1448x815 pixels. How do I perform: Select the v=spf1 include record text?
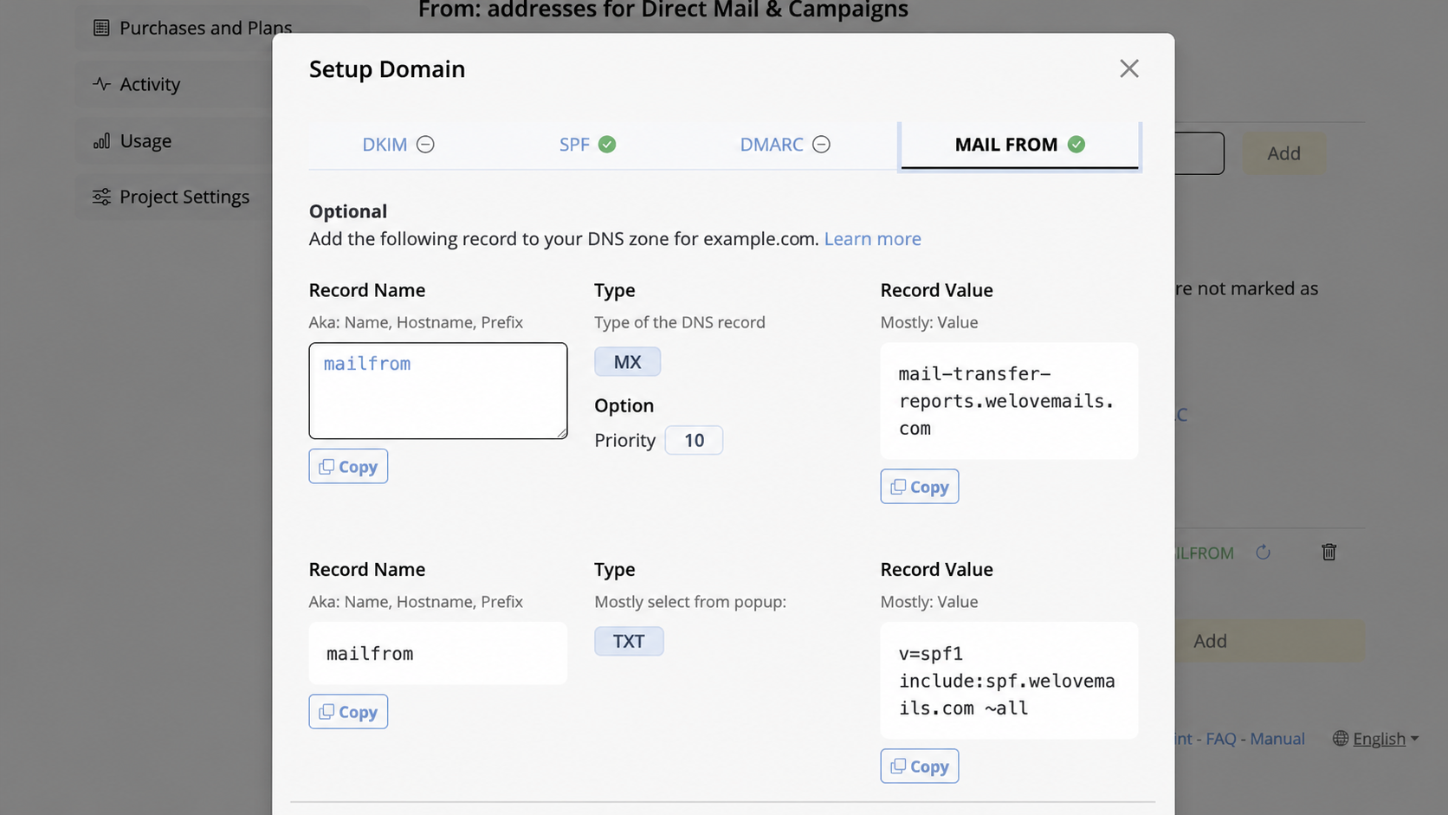coord(1009,681)
